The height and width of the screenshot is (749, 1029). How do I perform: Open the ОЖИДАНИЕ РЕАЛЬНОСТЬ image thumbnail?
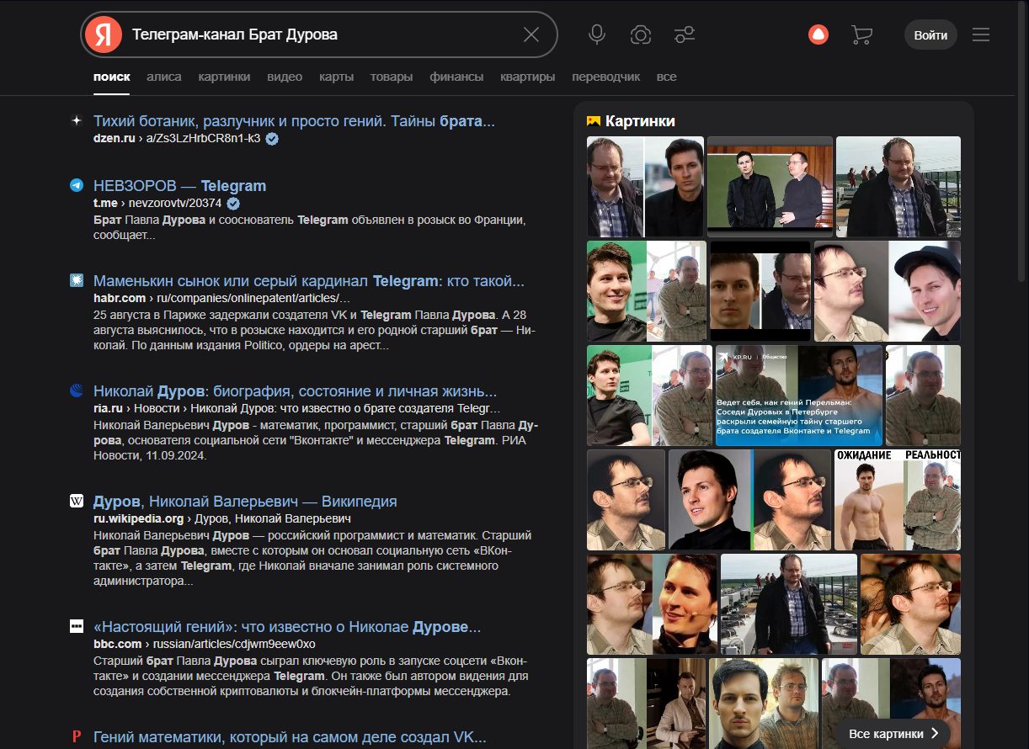[897, 500]
